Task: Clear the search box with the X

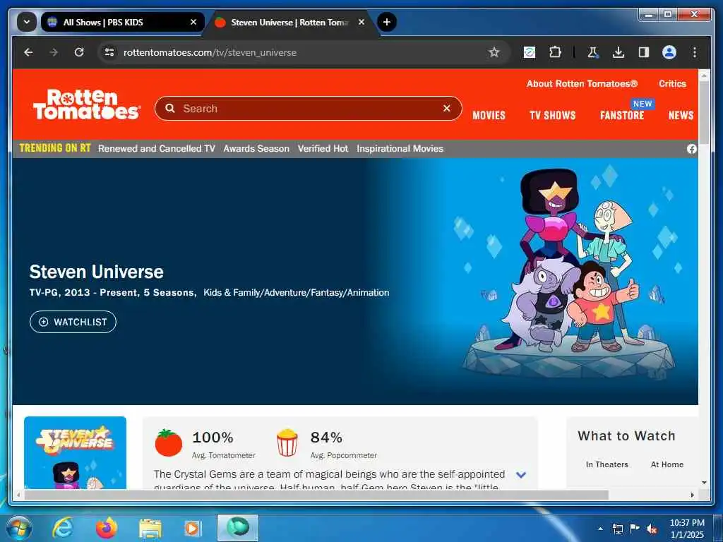Action: pos(446,108)
